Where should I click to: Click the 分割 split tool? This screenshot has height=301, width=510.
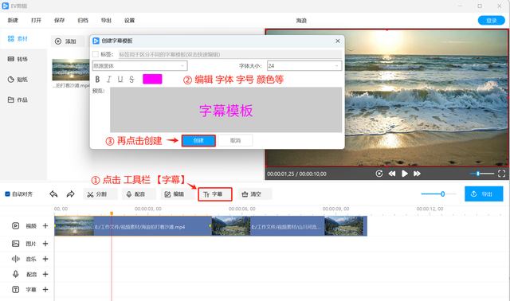(100, 194)
